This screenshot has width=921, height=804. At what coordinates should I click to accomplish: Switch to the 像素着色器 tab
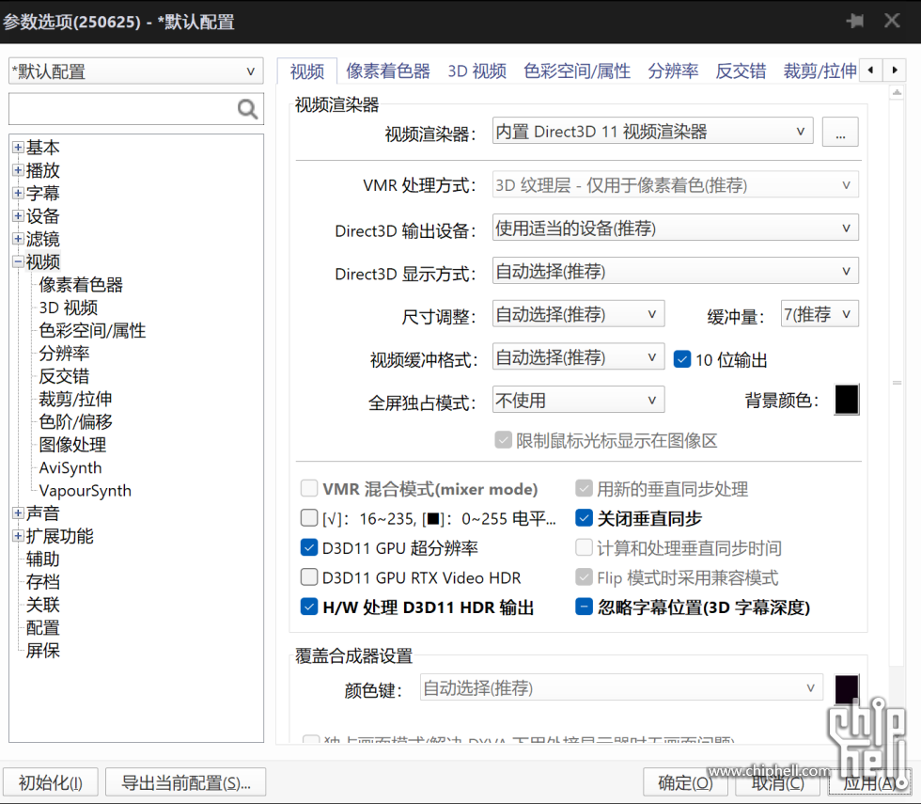tap(388, 71)
